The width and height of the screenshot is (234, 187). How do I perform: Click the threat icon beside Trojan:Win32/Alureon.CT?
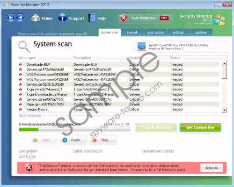tap(20, 89)
